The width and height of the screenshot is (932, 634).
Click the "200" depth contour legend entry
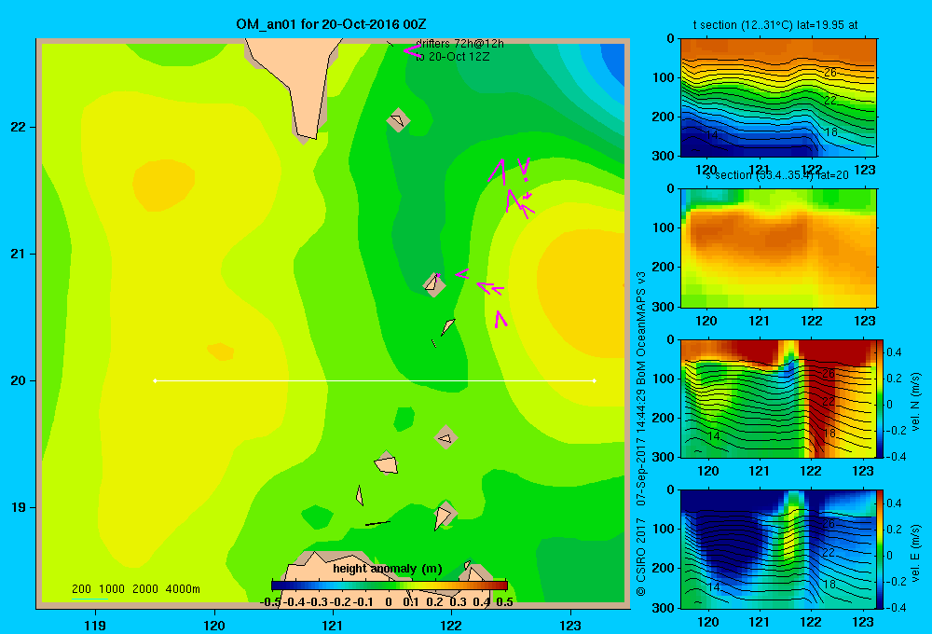coord(81,589)
